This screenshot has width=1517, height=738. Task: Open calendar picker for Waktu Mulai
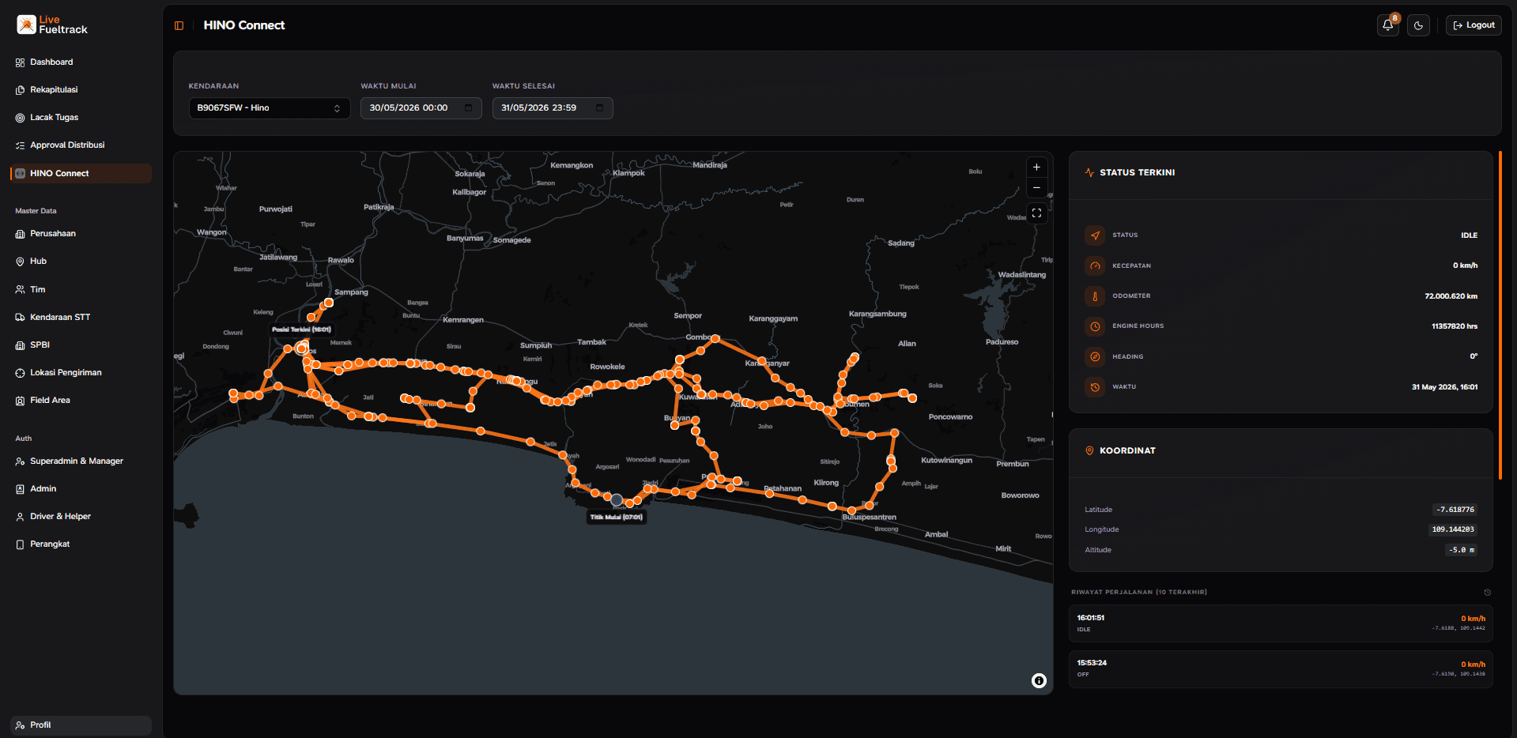(469, 108)
